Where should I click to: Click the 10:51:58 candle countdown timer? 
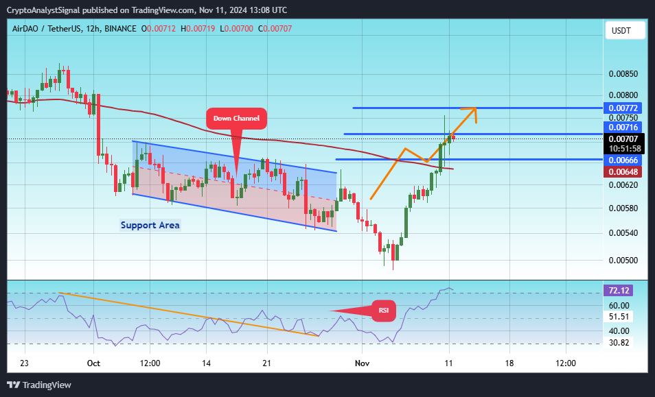point(625,149)
